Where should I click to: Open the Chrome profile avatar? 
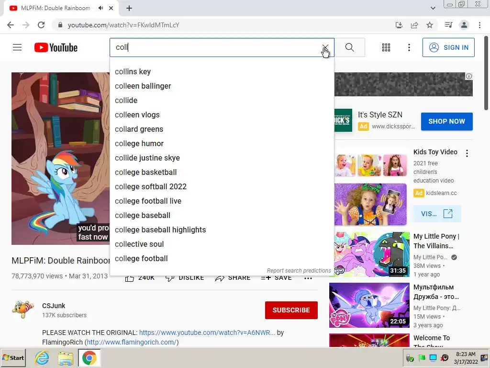tap(464, 25)
